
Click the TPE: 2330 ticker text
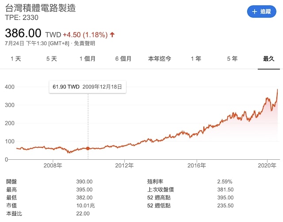tap(22, 18)
